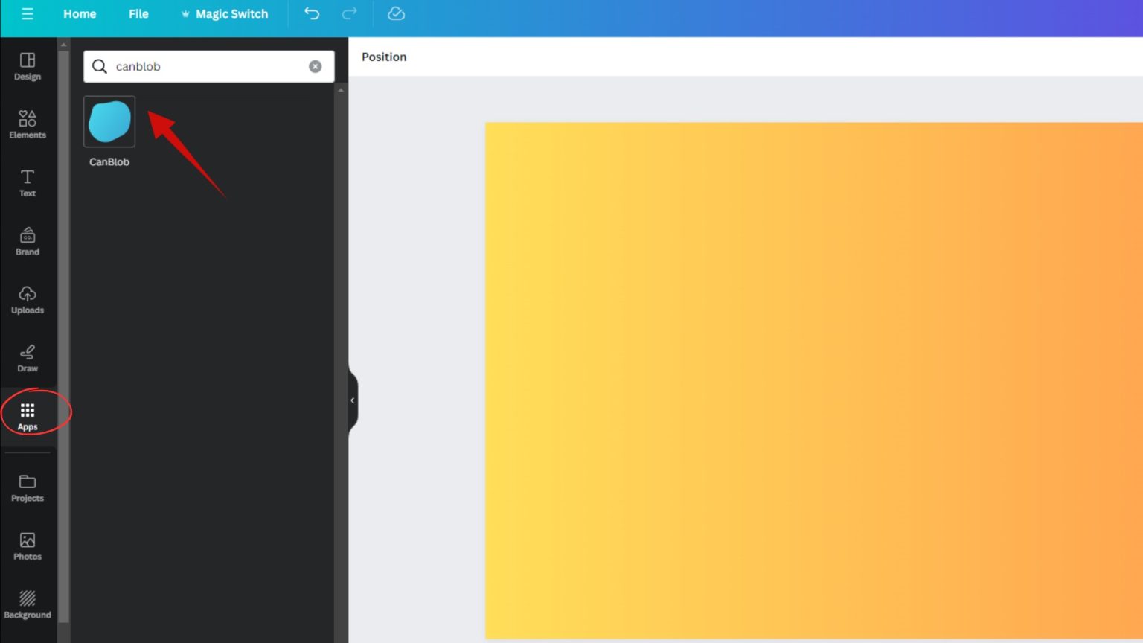The width and height of the screenshot is (1143, 643).
Task: Clear the canblob search query
Action: pos(316,66)
